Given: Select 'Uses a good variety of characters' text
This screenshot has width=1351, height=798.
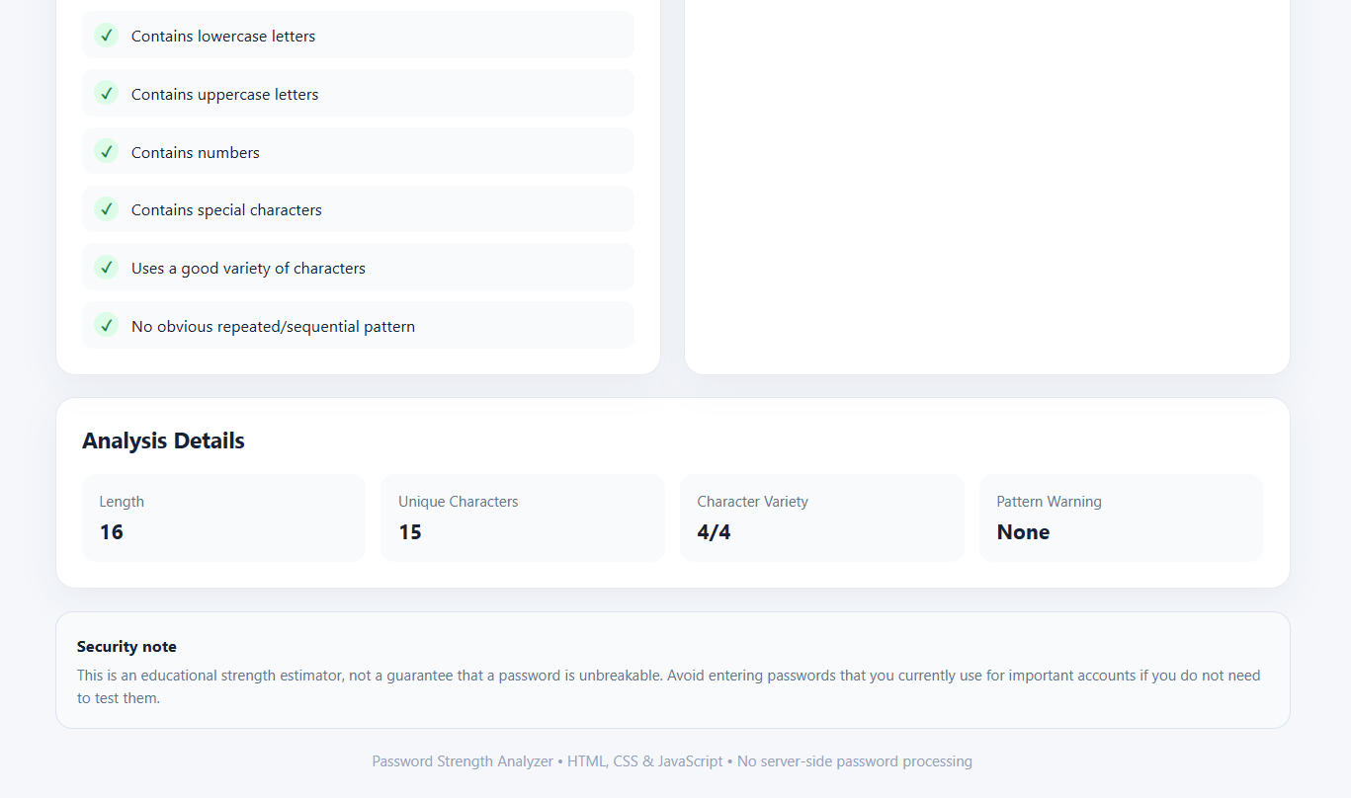Looking at the screenshot, I should click(248, 269).
